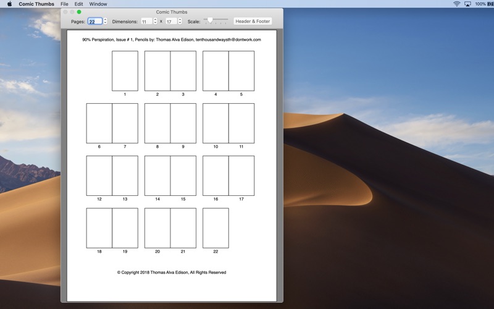Click the Pages stepper arrows

pyautogui.click(x=105, y=21)
